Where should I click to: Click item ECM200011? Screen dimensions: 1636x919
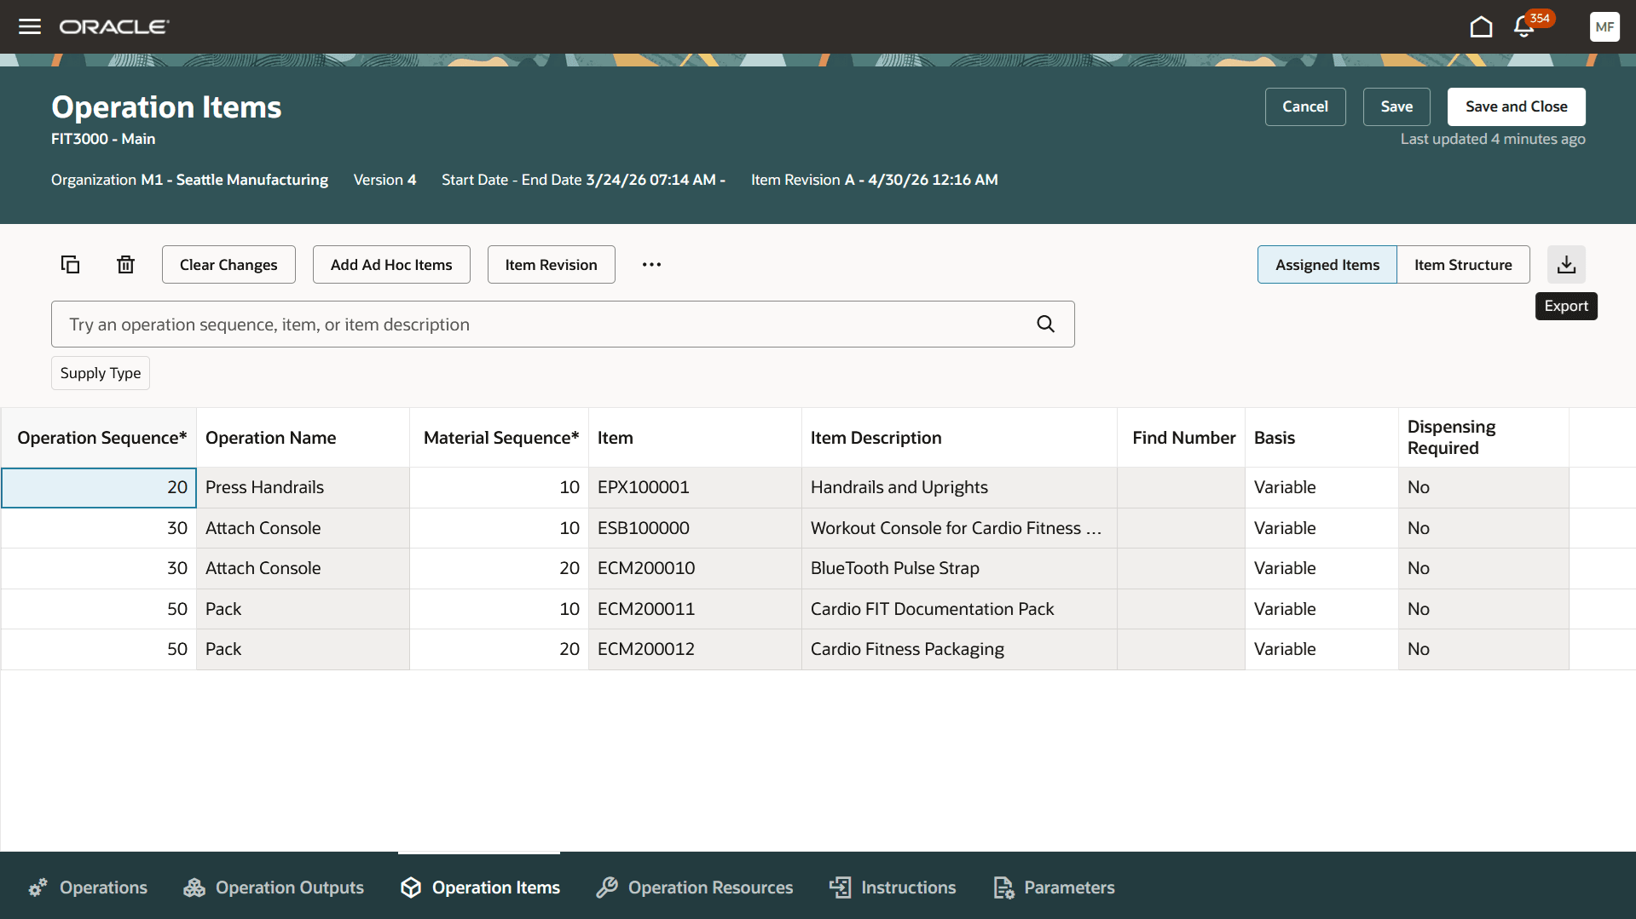696,609
